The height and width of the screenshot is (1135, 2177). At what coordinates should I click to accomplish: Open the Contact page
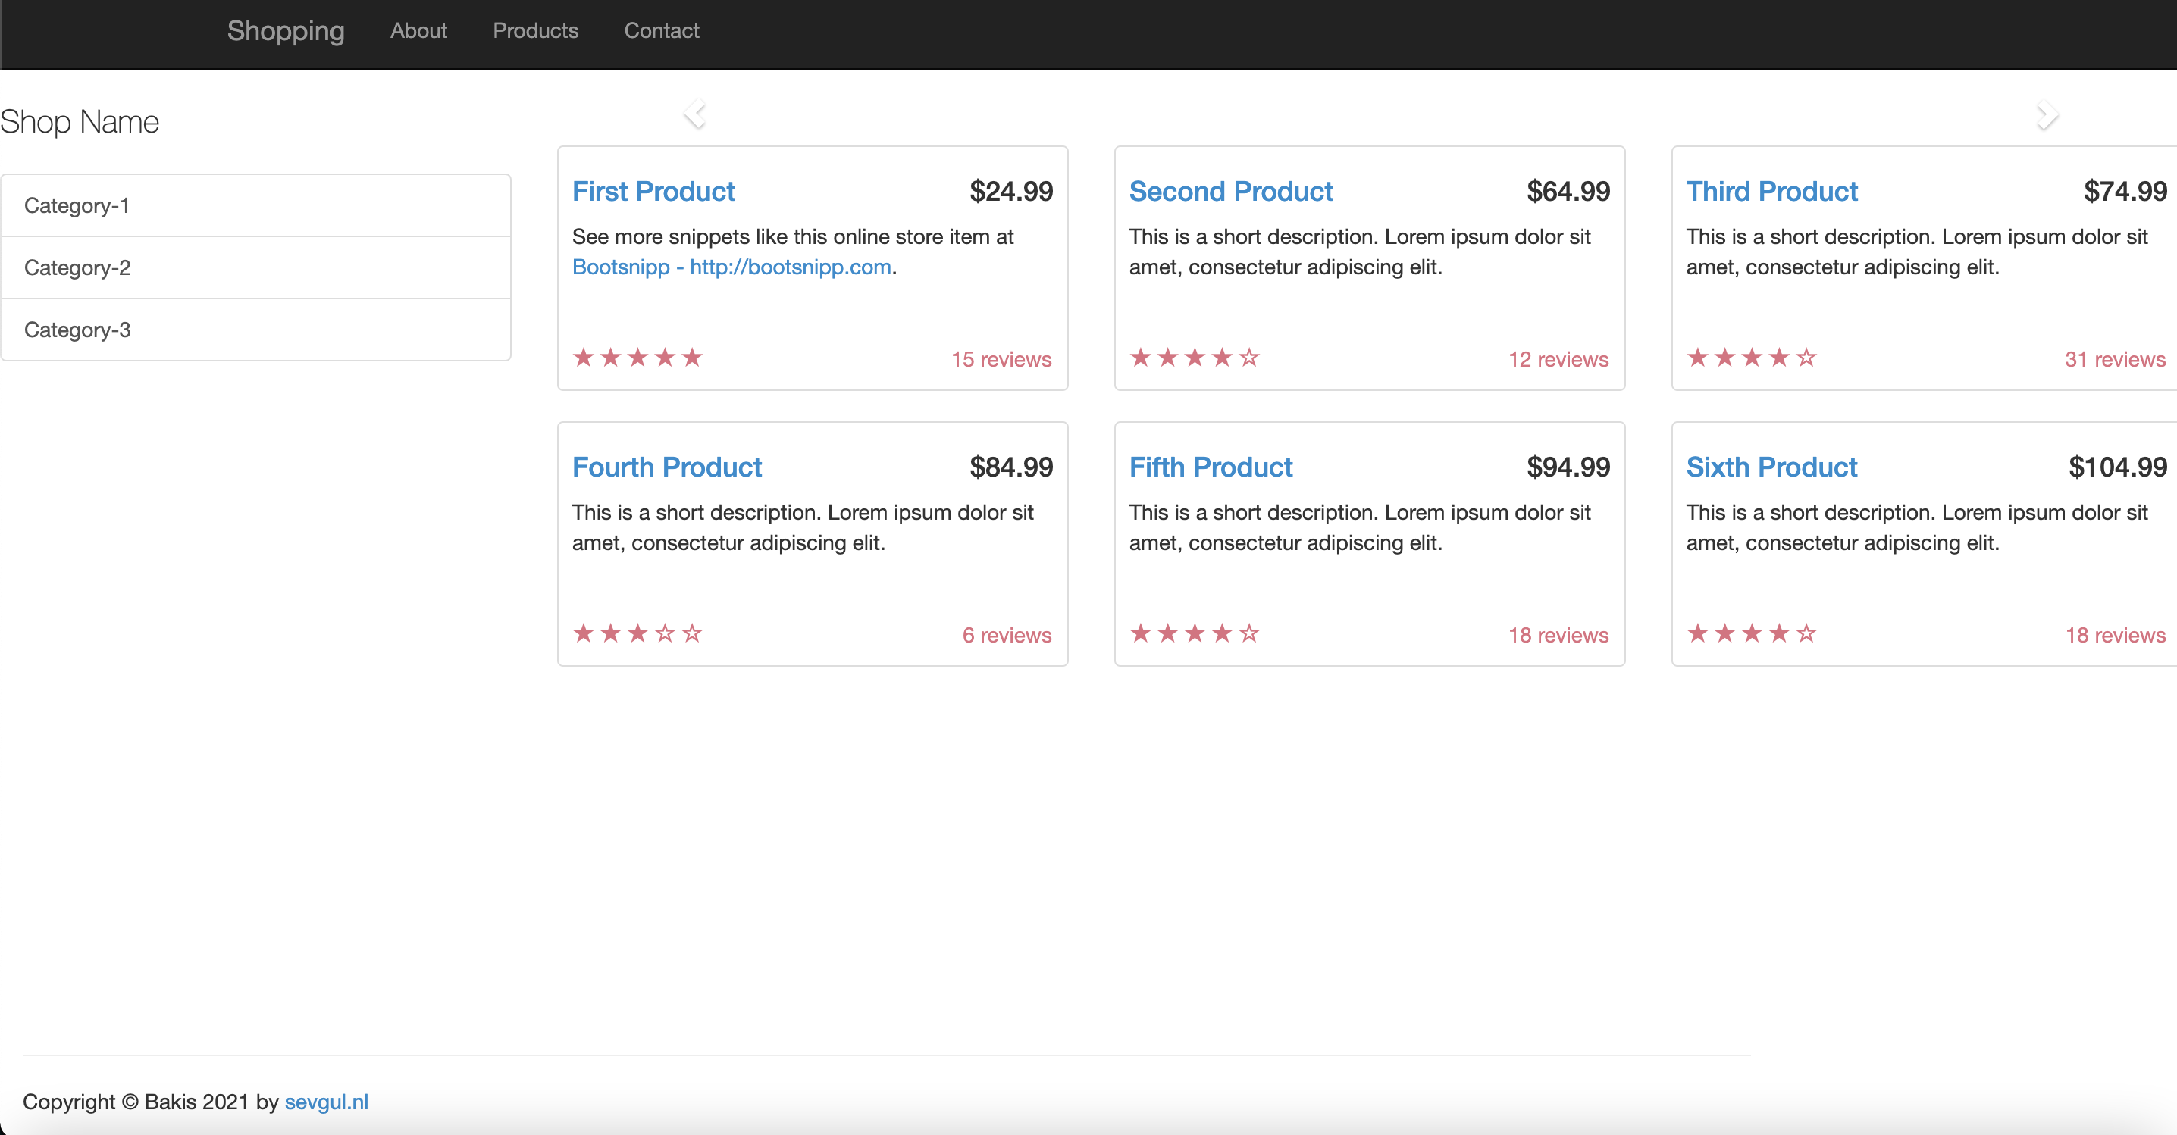(x=662, y=30)
